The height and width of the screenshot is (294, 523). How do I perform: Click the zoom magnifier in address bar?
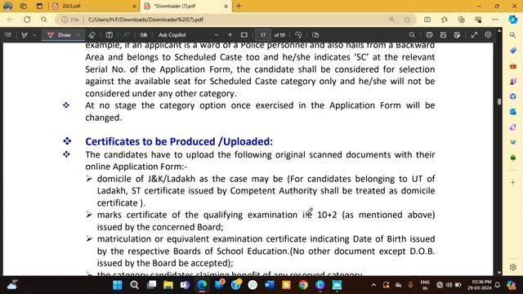click(391, 20)
